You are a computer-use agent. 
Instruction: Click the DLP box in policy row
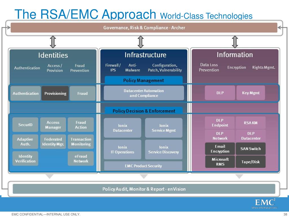click(x=220, y=93)
